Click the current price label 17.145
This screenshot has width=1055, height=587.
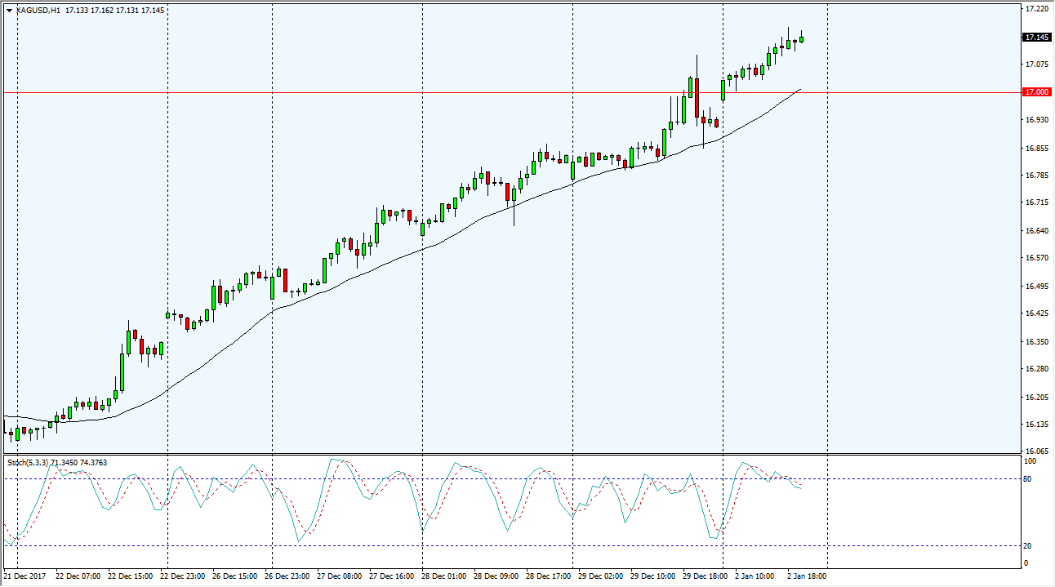1036,38
